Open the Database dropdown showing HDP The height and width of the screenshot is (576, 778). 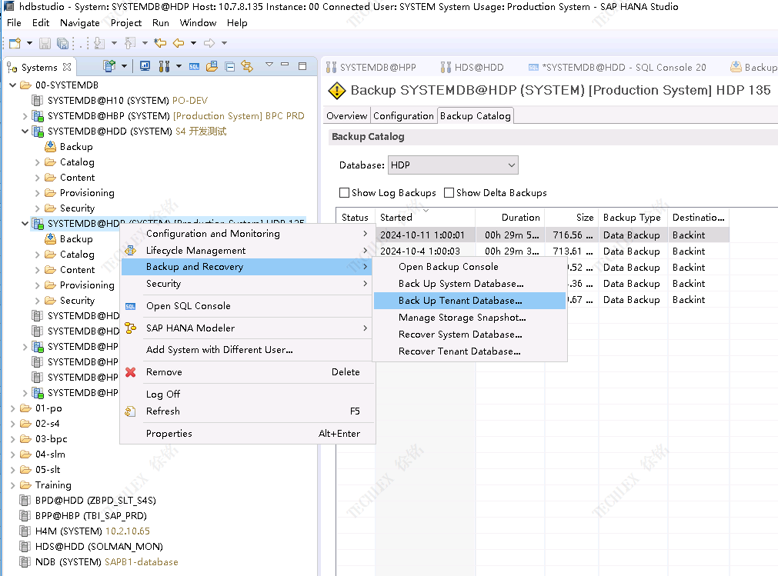(x=453, y=165)
